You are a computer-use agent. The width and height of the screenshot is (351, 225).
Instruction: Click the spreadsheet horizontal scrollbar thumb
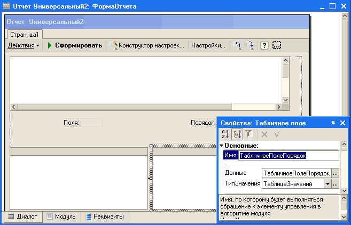point(124,107)
